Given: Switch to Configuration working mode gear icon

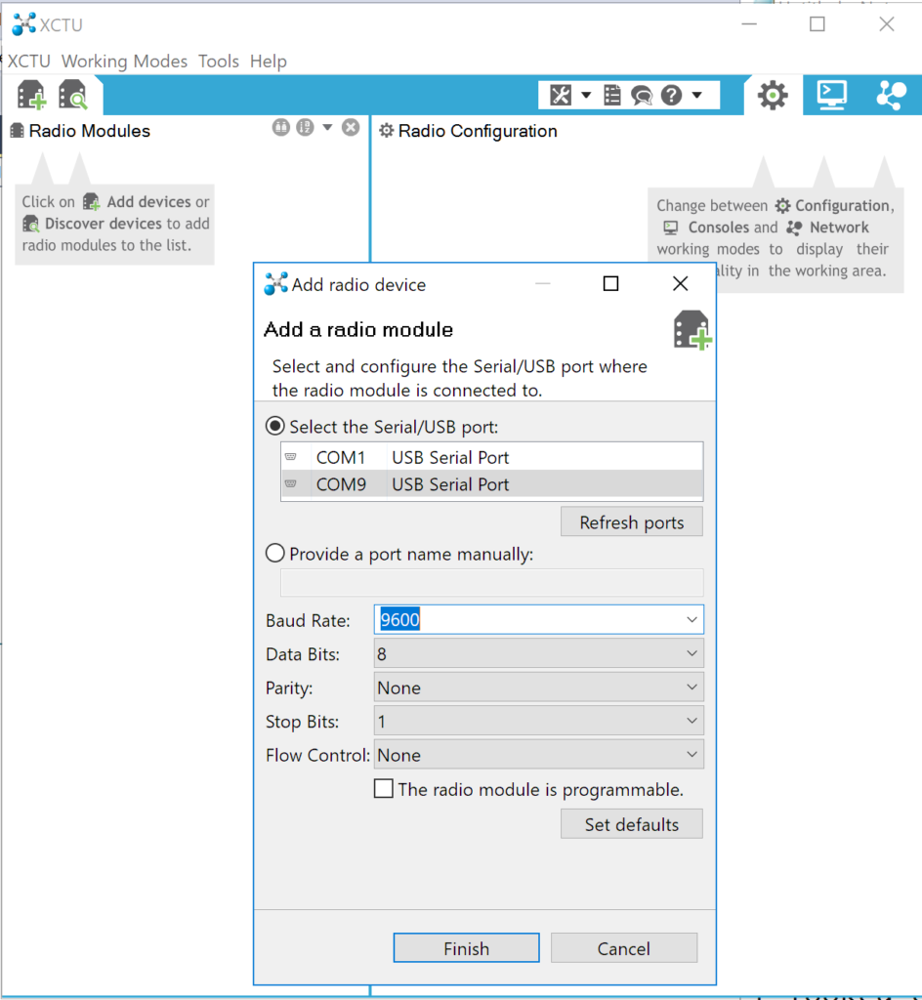Looking at the screenshot, I should pos(773,96).
